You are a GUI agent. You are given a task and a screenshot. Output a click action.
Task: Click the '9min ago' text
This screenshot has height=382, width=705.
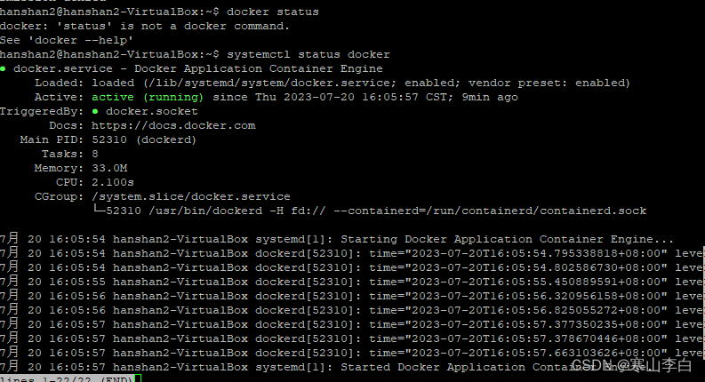click(490, 97)
